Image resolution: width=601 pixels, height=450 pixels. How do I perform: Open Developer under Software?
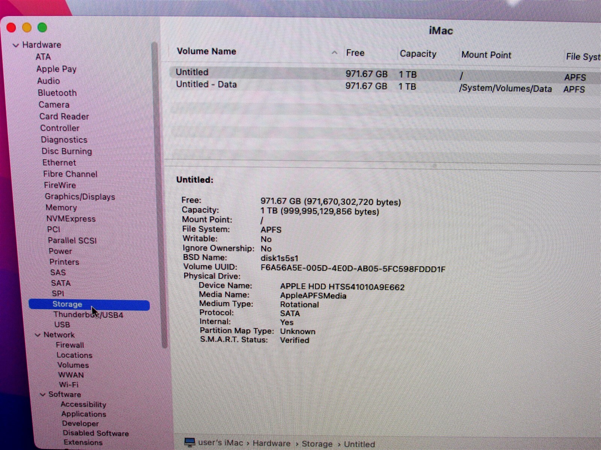click(x=80, y=424)
